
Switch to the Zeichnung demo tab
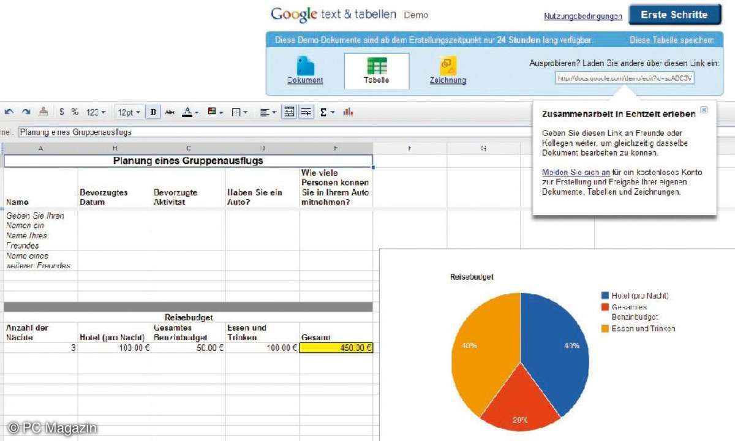(x=448, y=70)
